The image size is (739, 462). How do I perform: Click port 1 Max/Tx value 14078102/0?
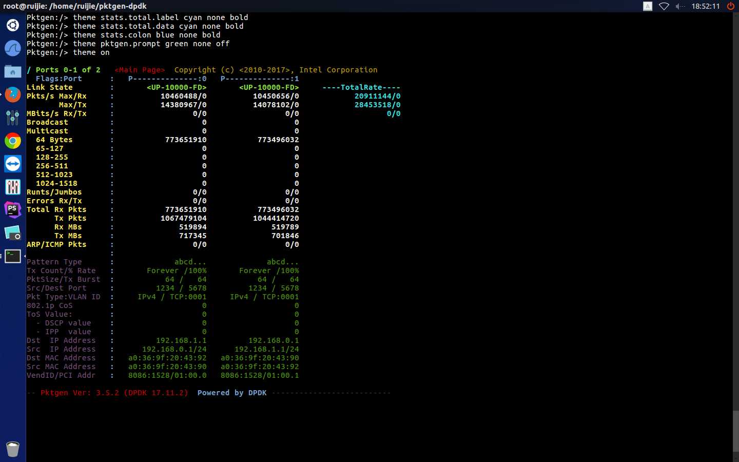(276, 105)
